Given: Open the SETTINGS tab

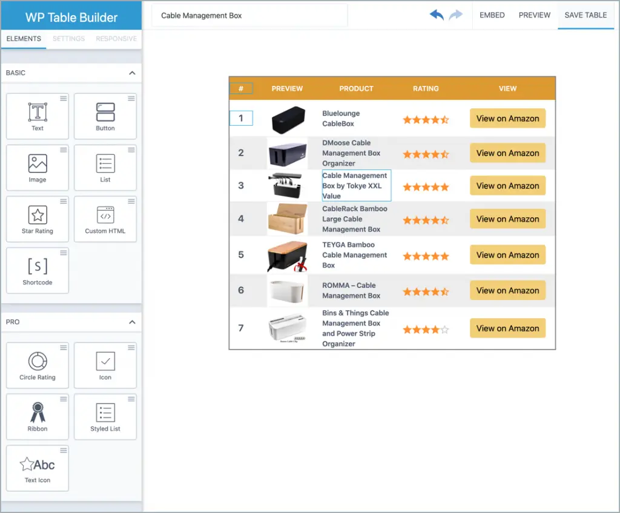Looking at the screenshot, I should (69, 39).
